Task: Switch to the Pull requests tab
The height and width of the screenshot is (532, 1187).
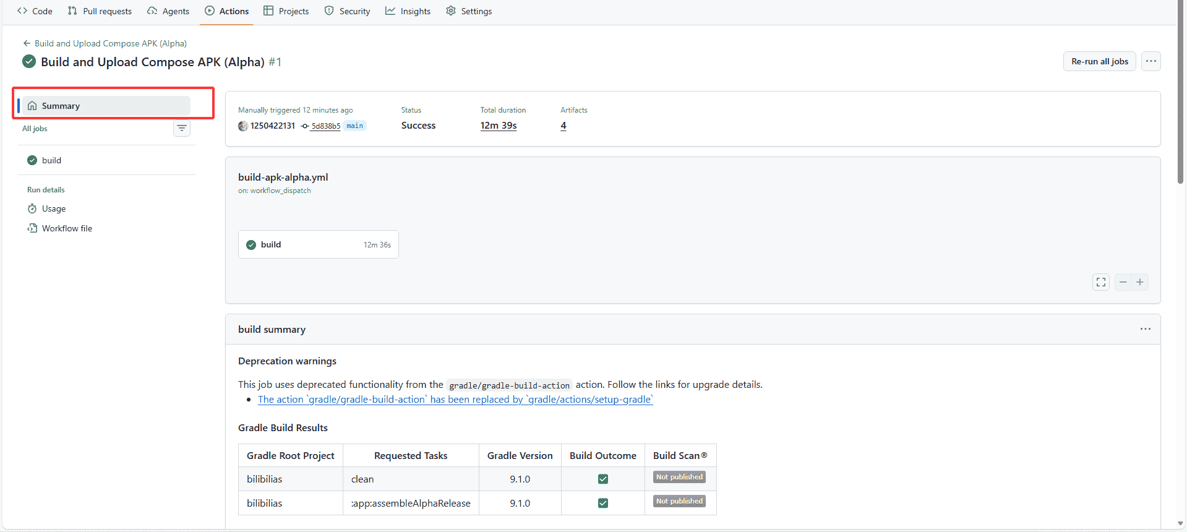Action: pyautogui.click(x=100, y=11)
